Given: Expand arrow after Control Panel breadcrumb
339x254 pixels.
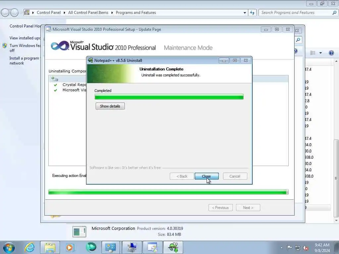Looking at the screenshot, I should [65, 13].
